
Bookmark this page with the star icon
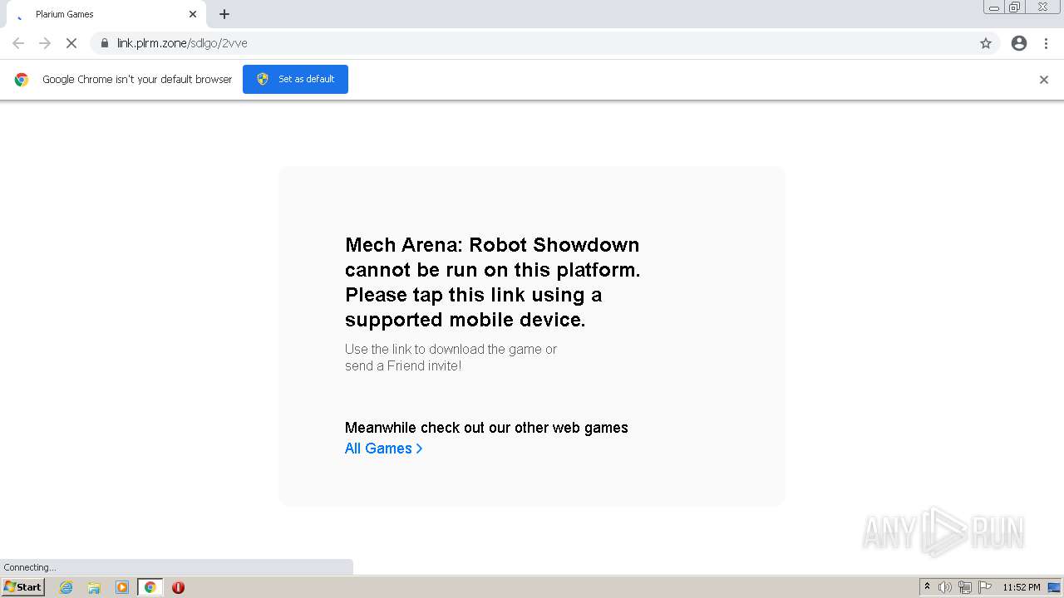[x=986, y=43]
